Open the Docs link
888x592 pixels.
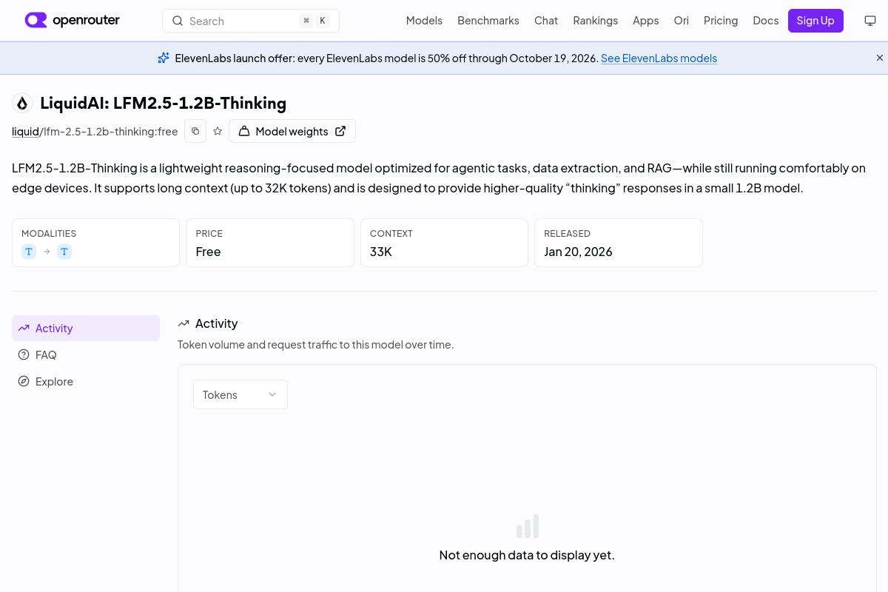click(x=766, y=21)
